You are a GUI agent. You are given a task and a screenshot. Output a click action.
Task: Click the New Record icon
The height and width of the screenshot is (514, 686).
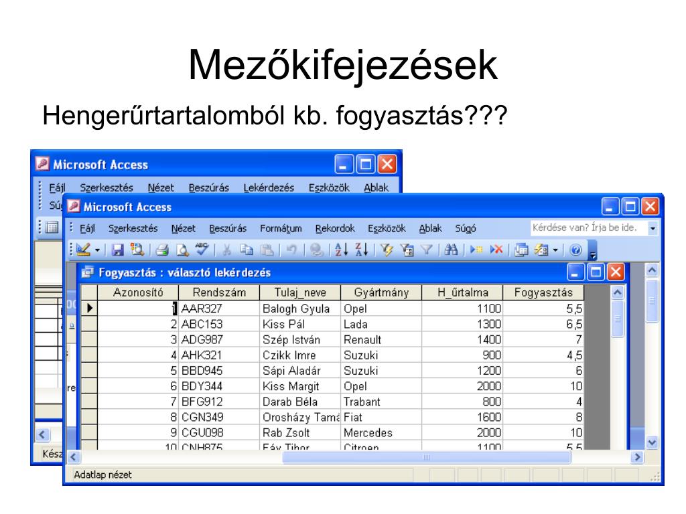[476, 250]
